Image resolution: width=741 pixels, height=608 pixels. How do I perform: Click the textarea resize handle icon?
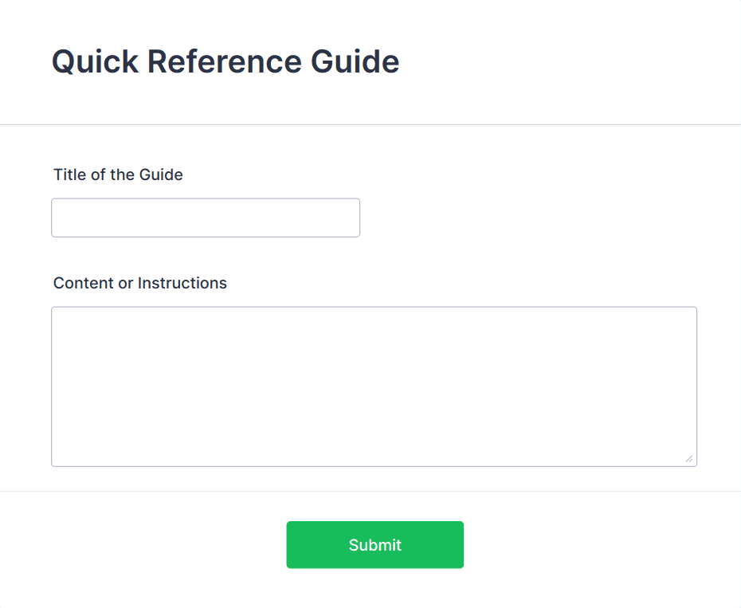coord(688,458)
